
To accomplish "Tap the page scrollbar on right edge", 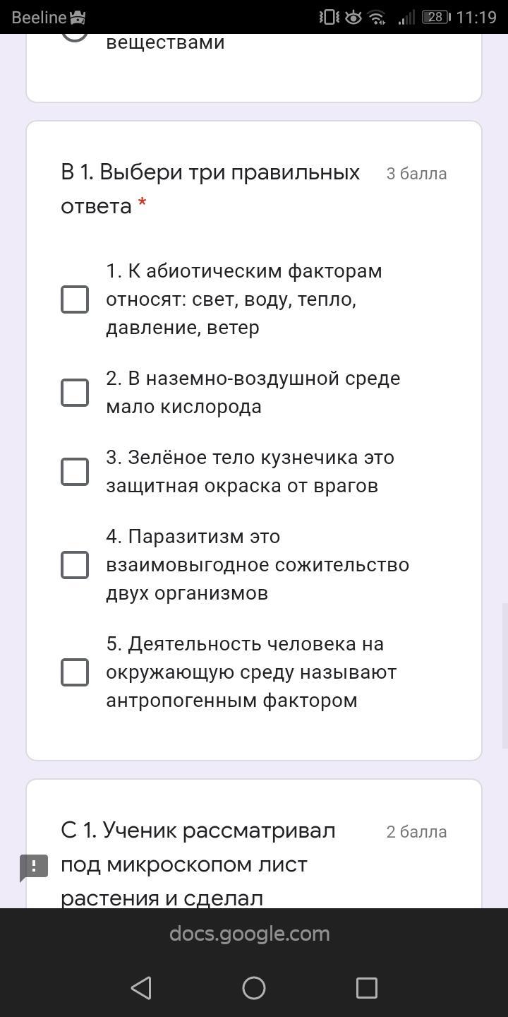I will pyautogui.click(x=504, y=674).
